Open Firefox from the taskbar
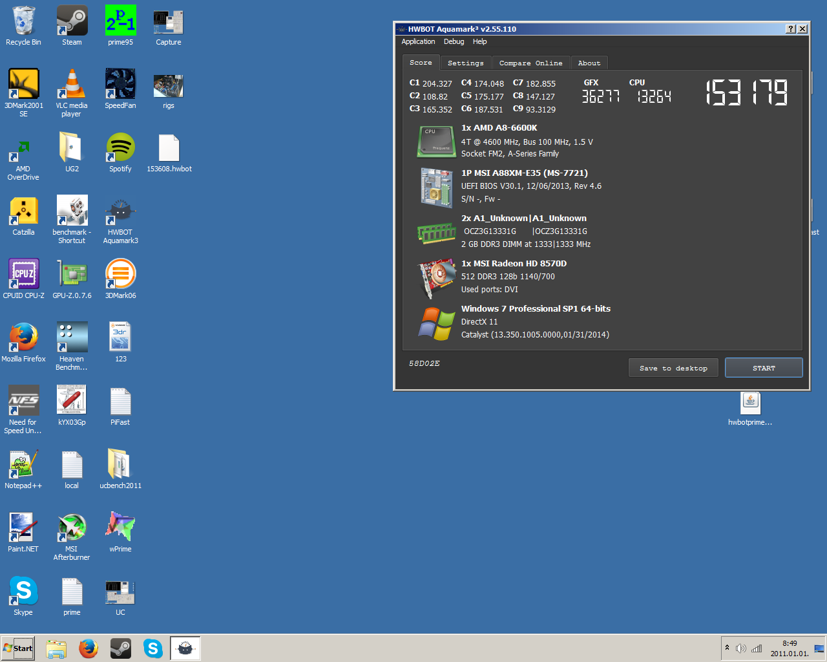 point(89,648)
